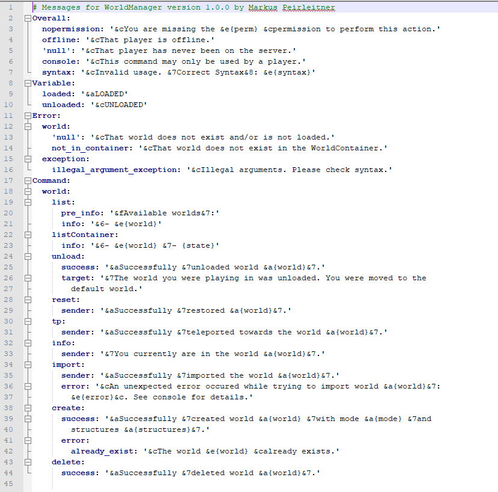Click the '&cUNLOADED' value

click(118, 105)
